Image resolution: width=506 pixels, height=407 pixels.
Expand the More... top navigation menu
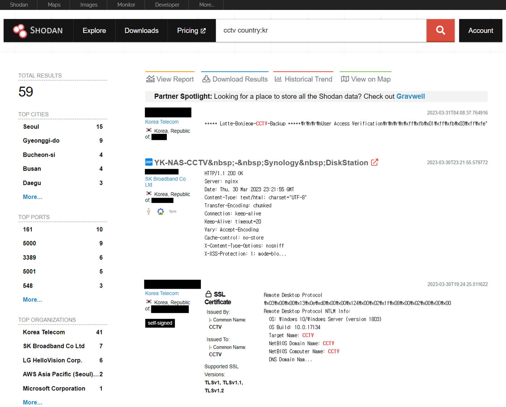tap(206, 5)
